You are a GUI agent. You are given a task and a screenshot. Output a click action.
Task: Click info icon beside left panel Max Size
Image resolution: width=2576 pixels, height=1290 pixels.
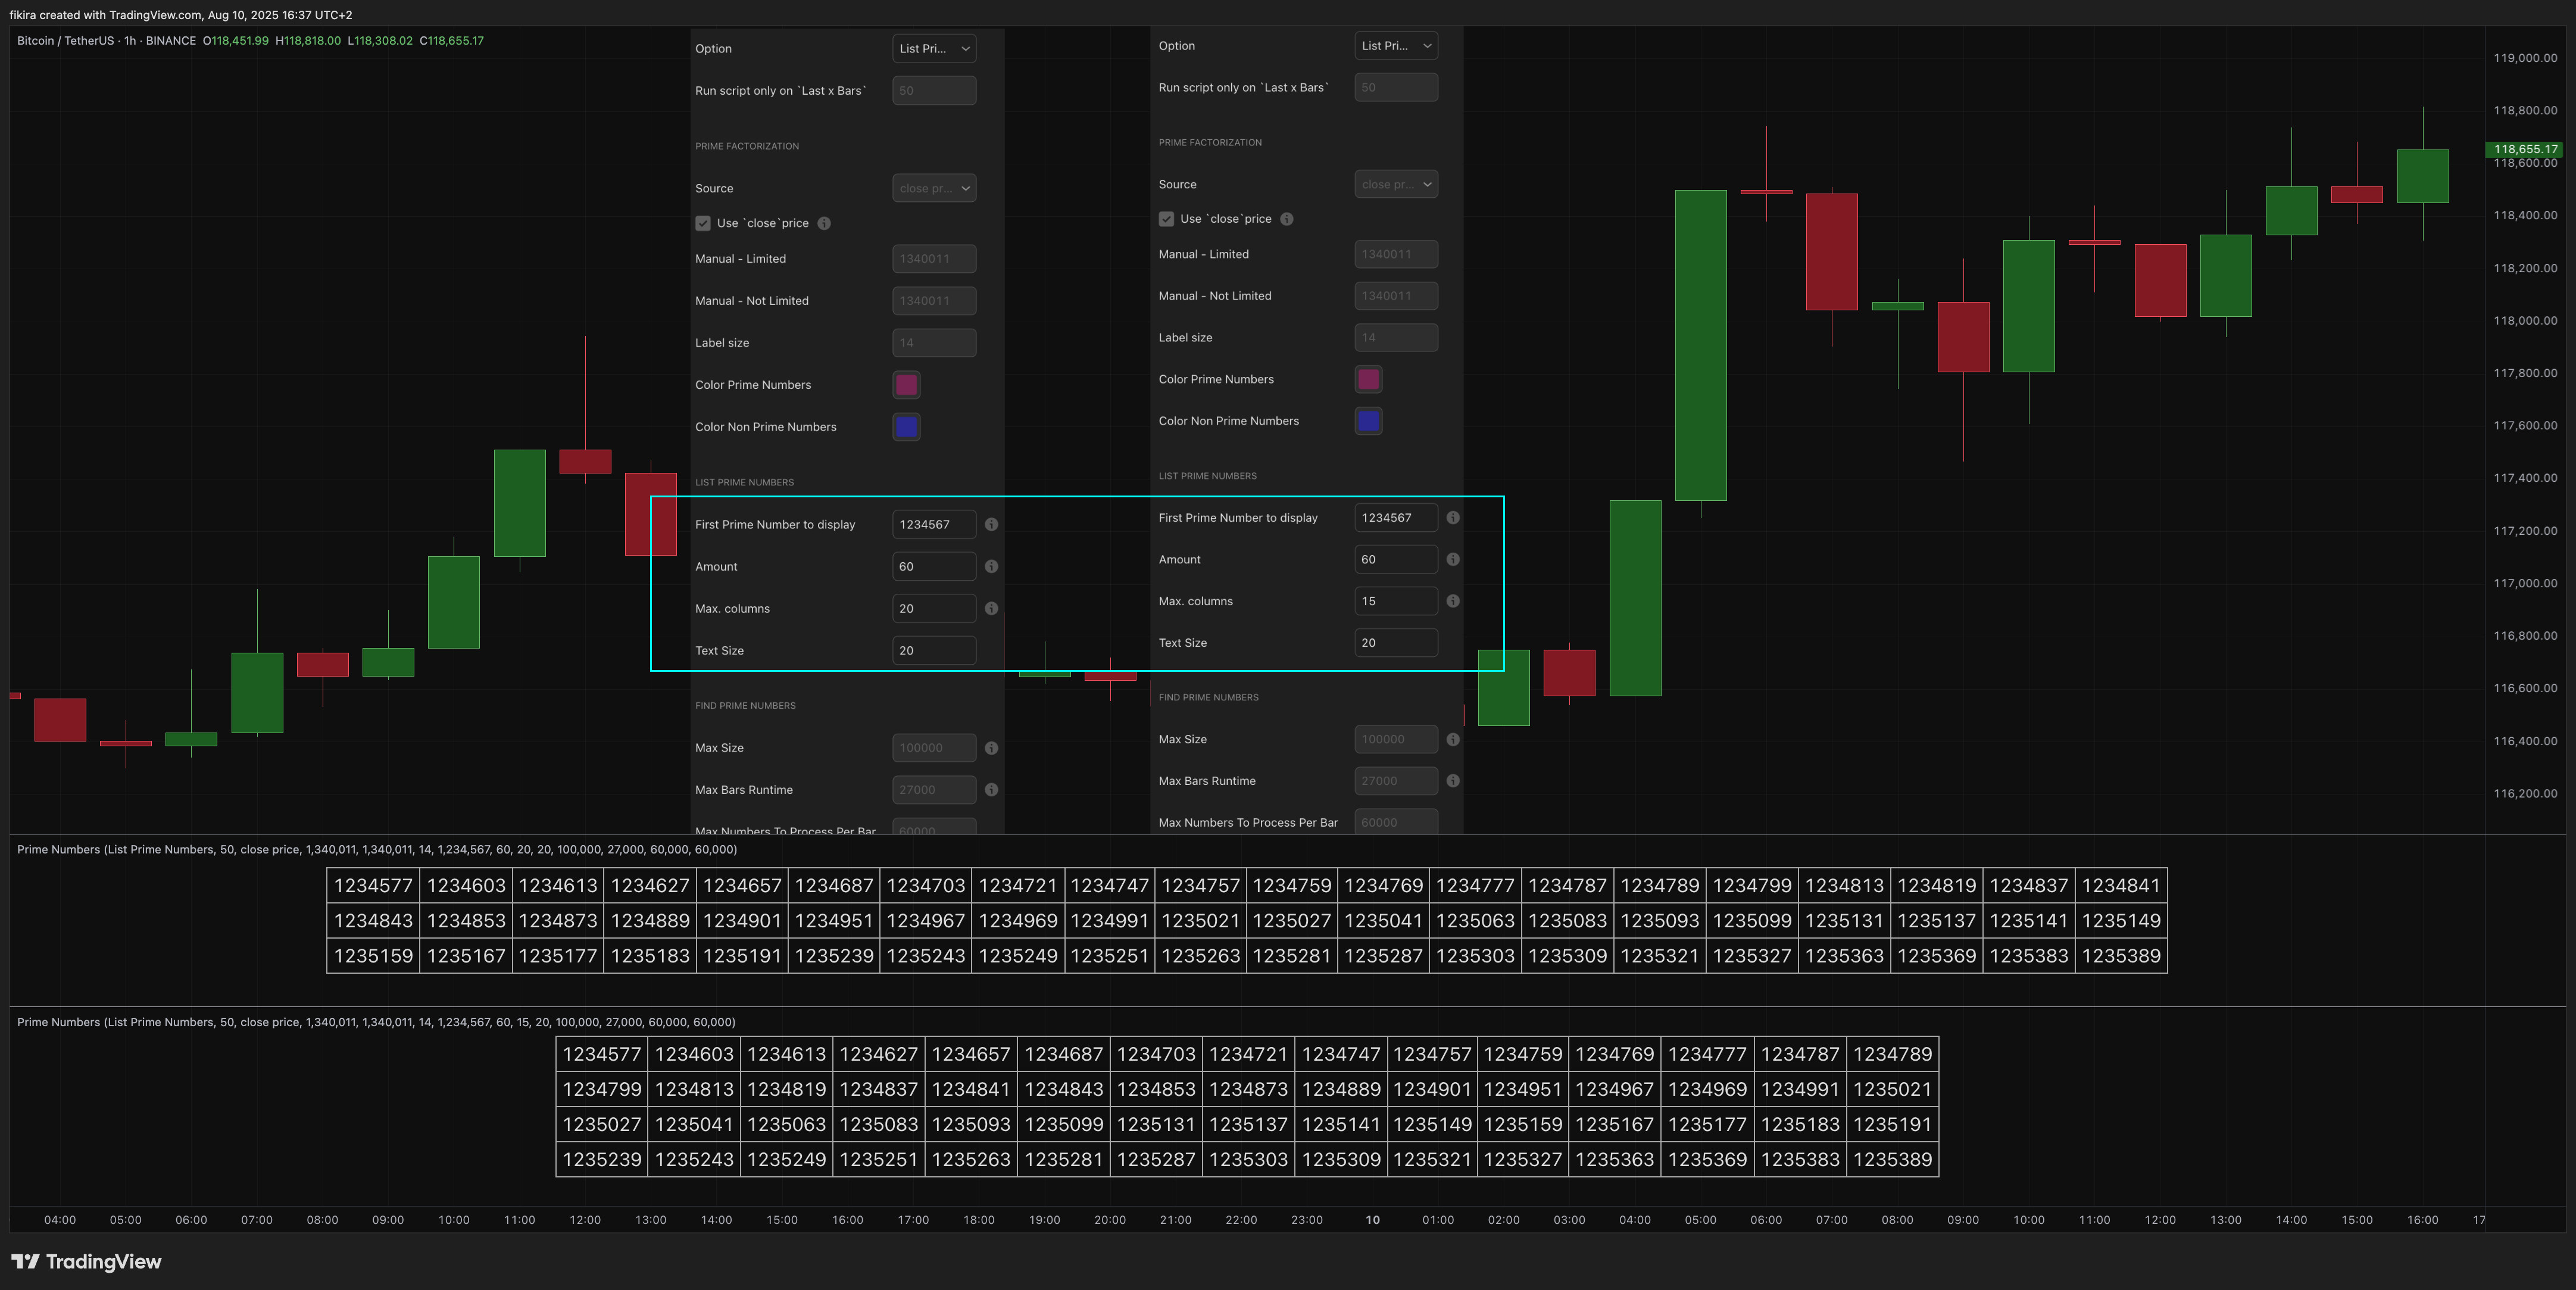pyautogui.click(x=991, y=747)
